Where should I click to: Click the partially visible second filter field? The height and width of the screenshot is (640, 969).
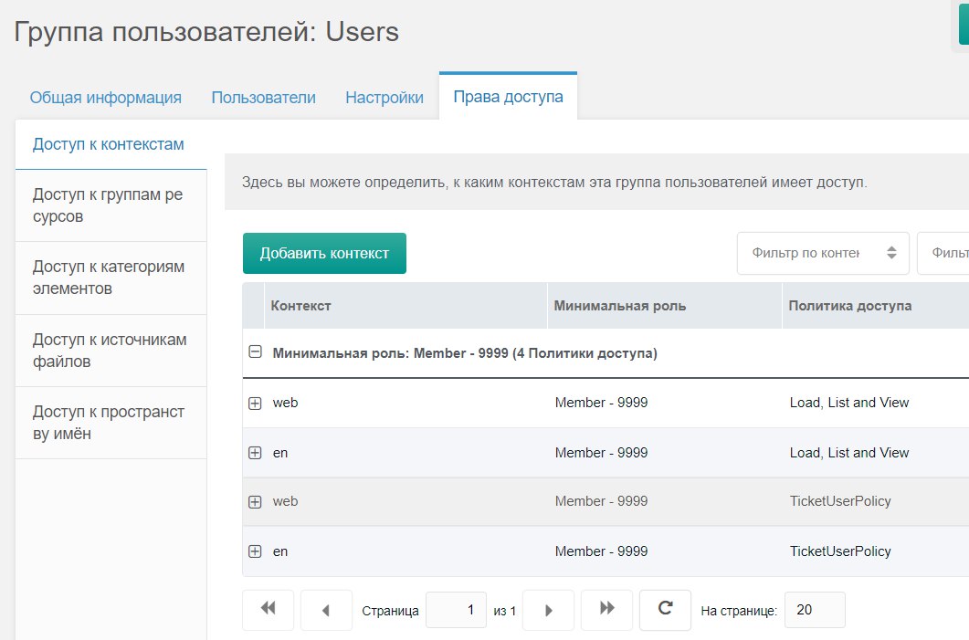[943, 253]
